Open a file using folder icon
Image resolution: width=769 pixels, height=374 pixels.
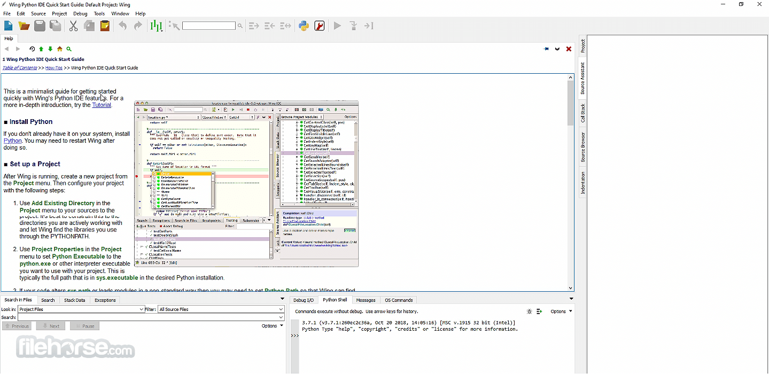coord(24,26)
